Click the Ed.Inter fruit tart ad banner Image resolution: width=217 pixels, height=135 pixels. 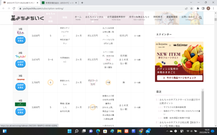[179, 62]
